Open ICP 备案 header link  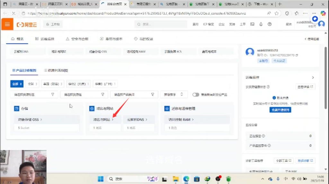208,24
